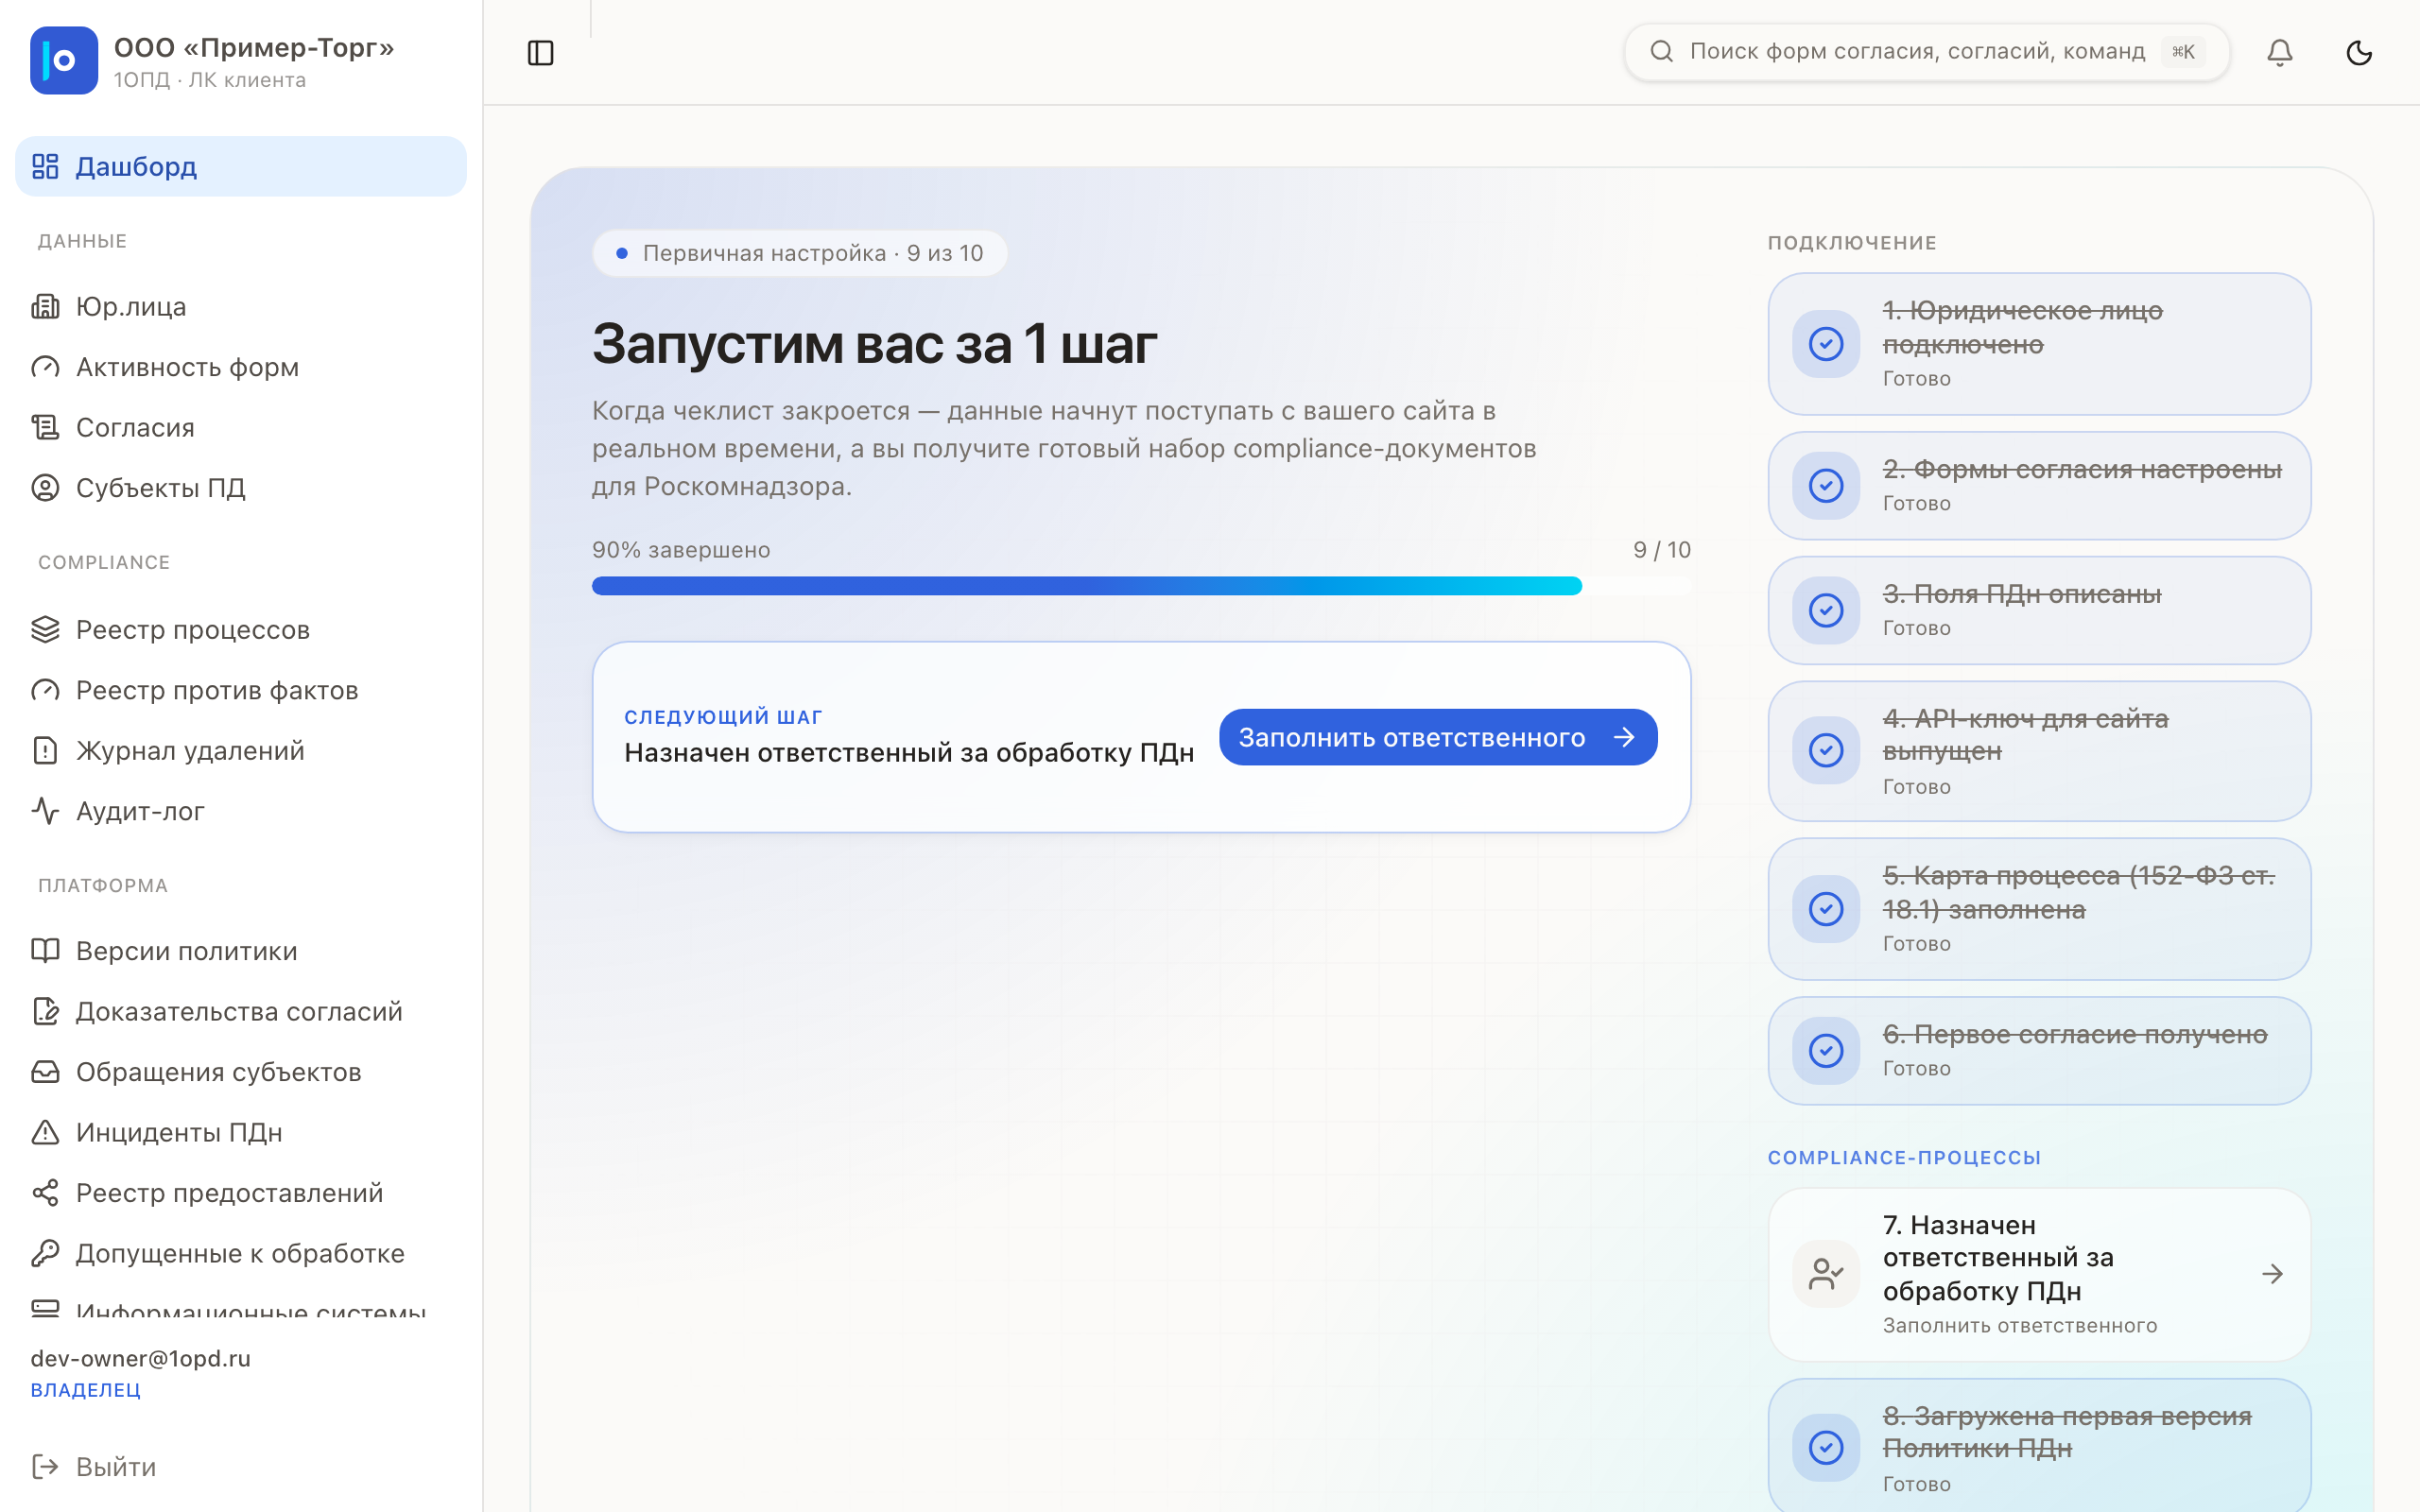Image resolution: width=2420 pixels, height=1512 pixels.
Task: Open Активность форм page
Action: click(x=241, y=367)
